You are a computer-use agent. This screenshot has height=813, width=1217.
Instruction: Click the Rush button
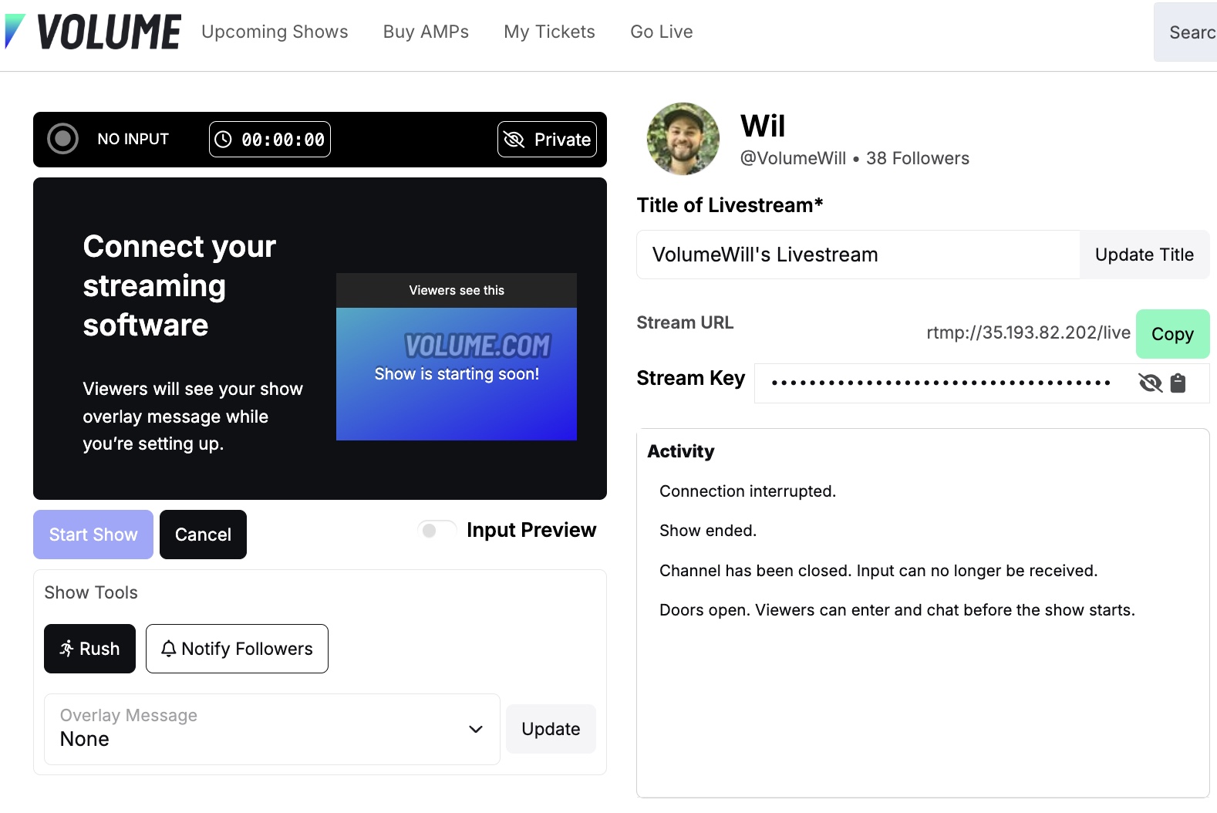(89, 649)
